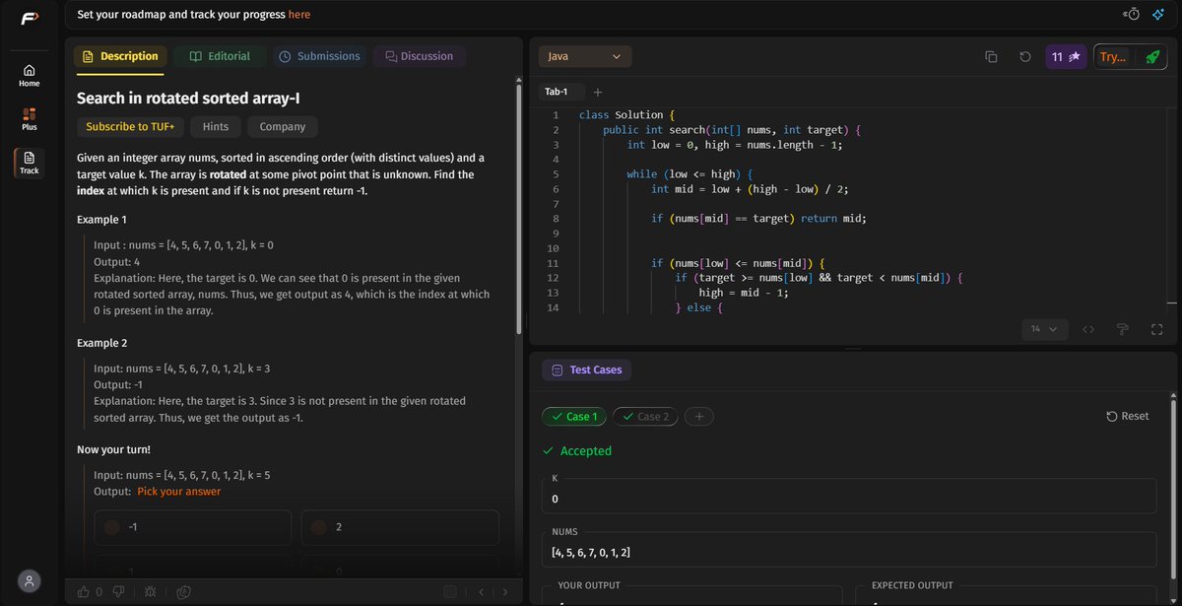Dislike the problem with the thumbs down

tap(118, 591)
